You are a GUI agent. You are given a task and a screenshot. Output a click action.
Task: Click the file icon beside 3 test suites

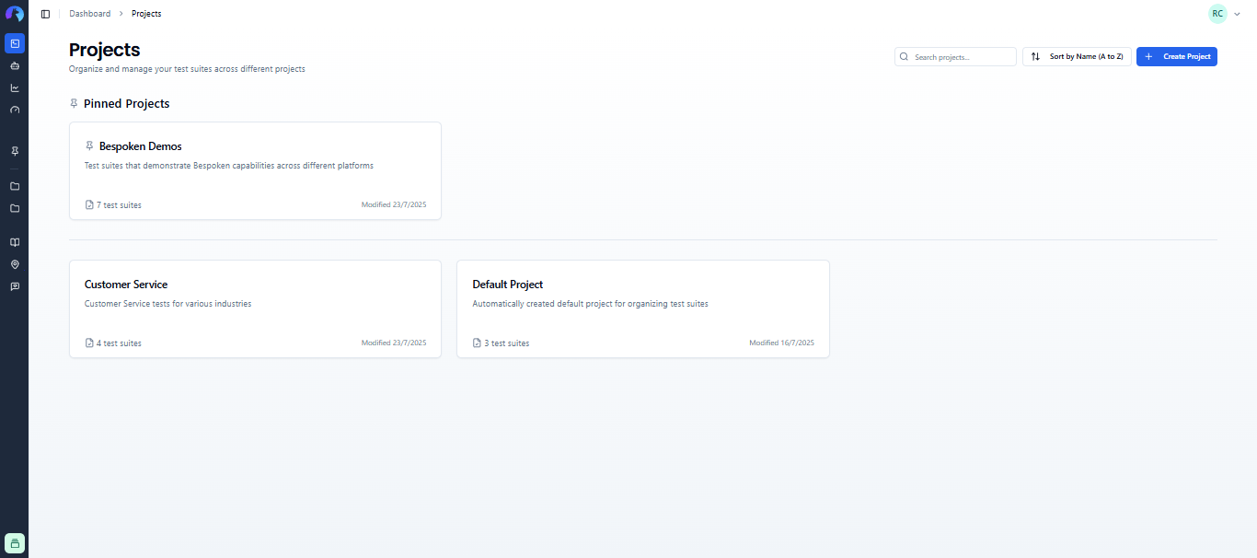click(477, 343)
